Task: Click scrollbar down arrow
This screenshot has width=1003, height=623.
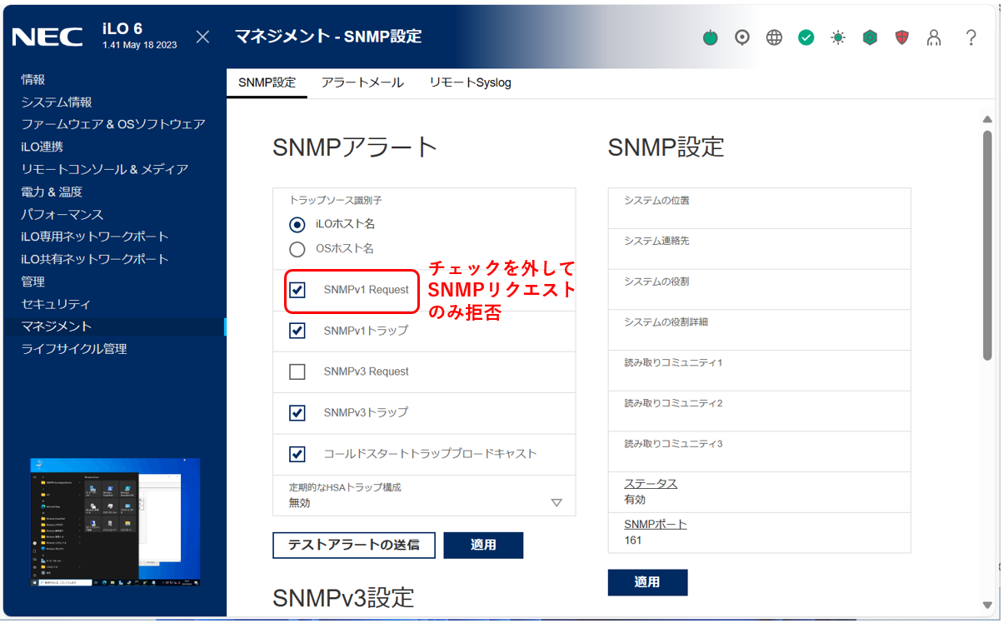Action: click(x=987, y=605)
